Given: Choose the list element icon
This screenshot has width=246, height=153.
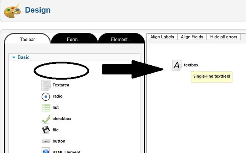Looking at the screenshot, I should click(46, 108).
